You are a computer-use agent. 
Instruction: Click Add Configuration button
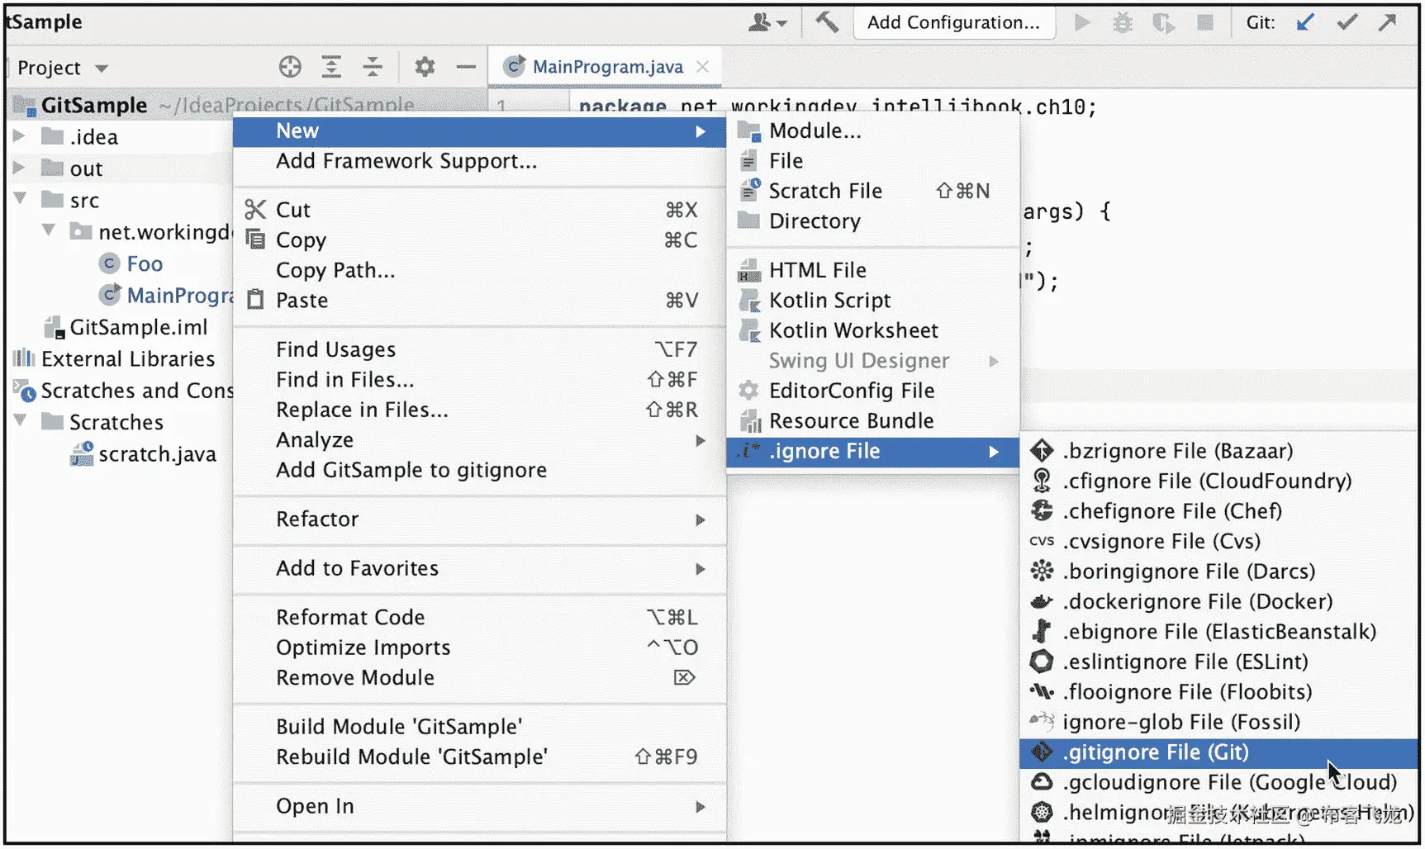click(953, 22)
